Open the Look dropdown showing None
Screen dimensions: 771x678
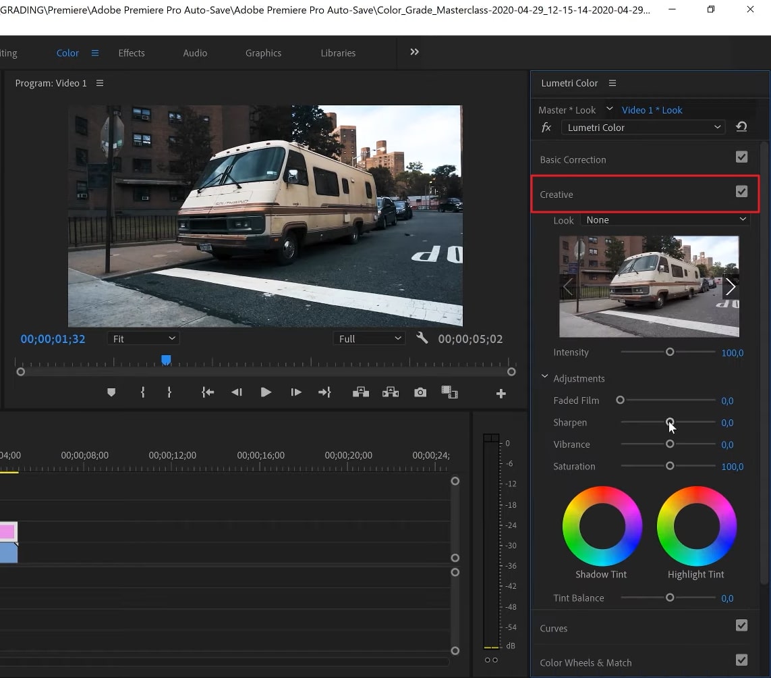pos(664,219)
